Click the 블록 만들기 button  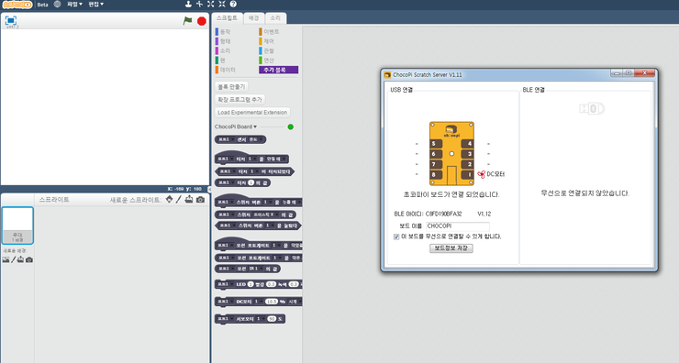[x=231, y=87]
